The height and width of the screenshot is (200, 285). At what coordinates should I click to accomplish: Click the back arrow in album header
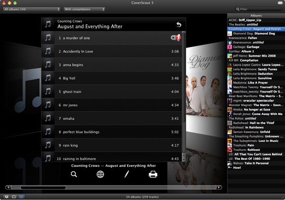click(179, 24)
